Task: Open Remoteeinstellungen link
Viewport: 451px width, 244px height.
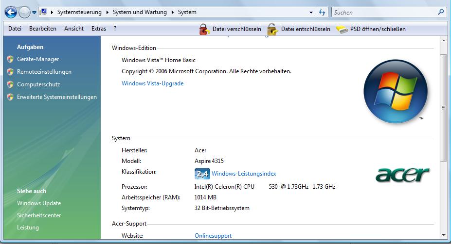Action: pyautogui.click(x=44, y=72)
